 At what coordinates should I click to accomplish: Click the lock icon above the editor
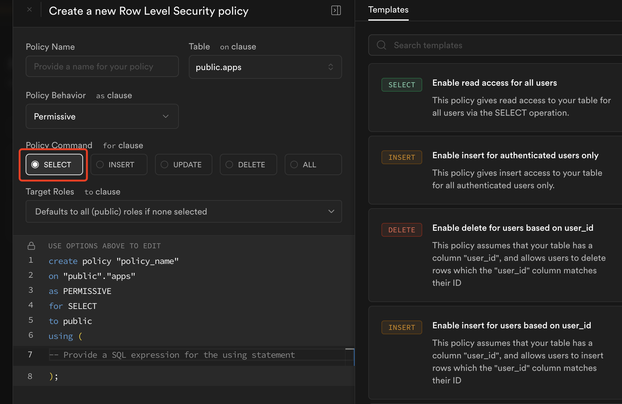pos(31,246)
